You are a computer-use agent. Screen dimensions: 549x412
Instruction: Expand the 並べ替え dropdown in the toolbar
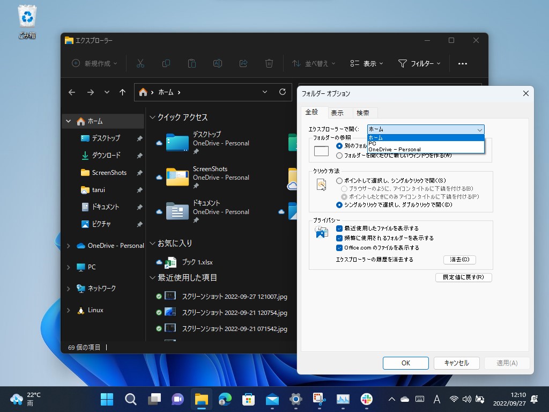click(313, 63)
